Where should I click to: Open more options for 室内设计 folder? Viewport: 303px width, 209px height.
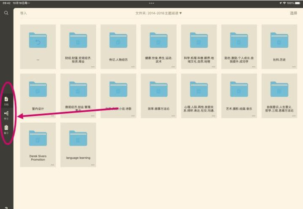pos(53,116)
